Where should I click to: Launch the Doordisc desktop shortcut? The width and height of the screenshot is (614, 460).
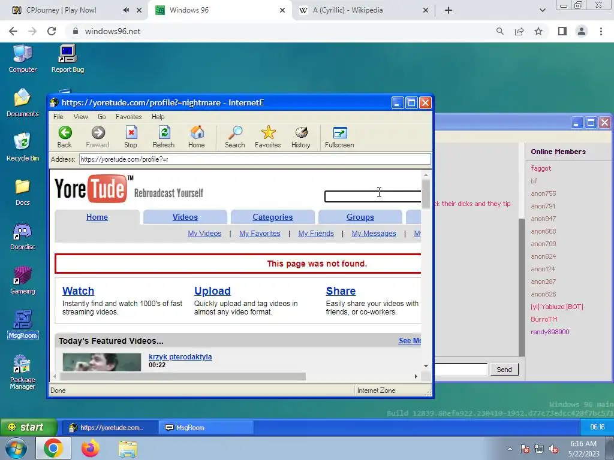[x=23, y=236]
